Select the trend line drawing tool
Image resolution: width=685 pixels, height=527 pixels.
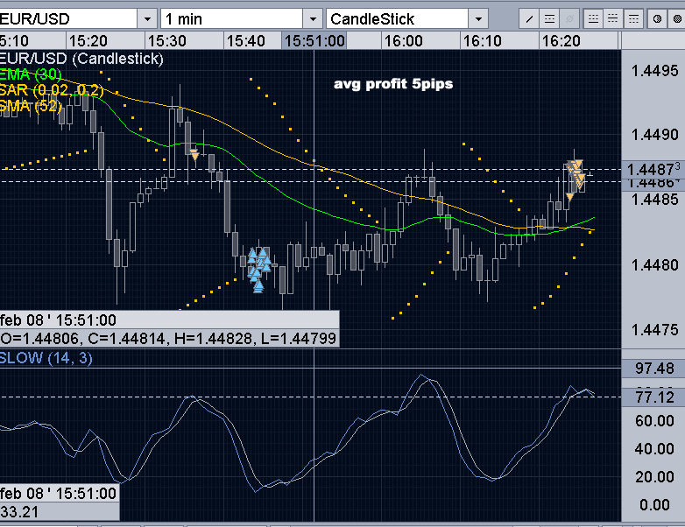tap(529, 18)
